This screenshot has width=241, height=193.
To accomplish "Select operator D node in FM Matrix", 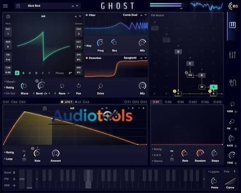I will [178, 52].
